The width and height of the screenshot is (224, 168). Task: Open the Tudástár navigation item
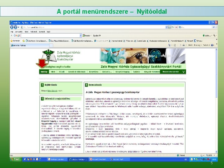137,72
